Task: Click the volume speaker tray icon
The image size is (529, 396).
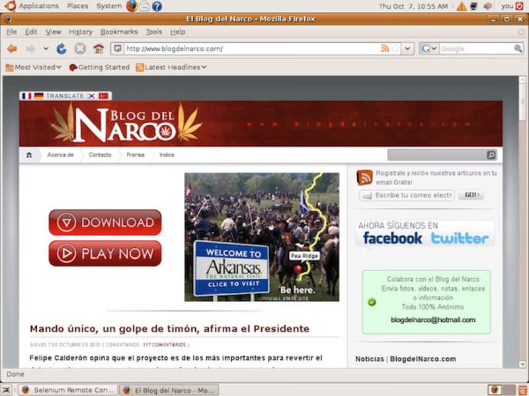Action: (487, 6)
